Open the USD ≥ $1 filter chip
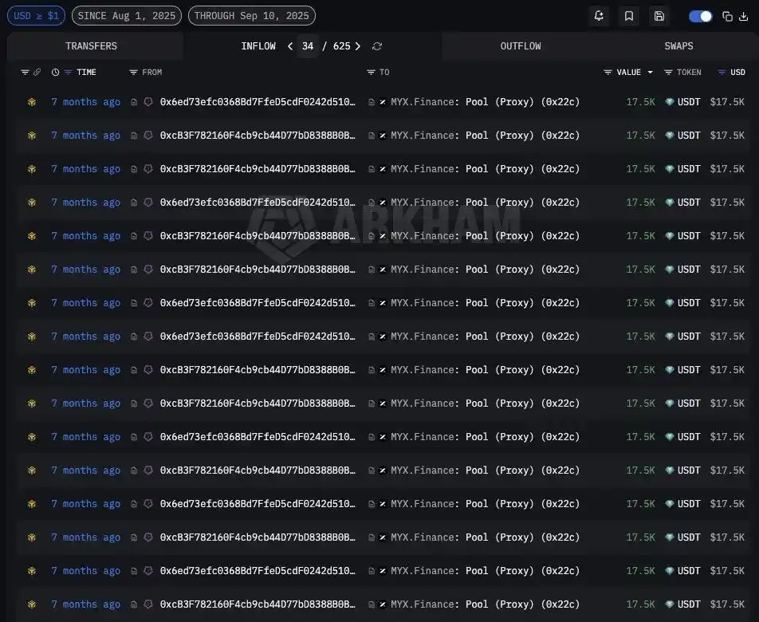 37,15
